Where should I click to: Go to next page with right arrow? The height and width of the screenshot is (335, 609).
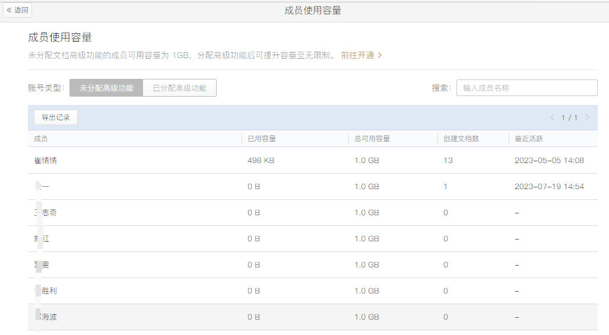pos(587,118)
